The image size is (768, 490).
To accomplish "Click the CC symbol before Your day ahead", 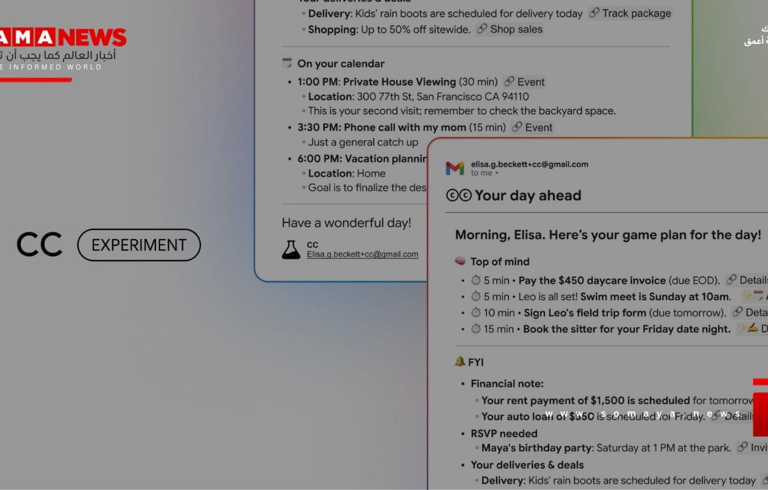I will click(x=458, y=195).
